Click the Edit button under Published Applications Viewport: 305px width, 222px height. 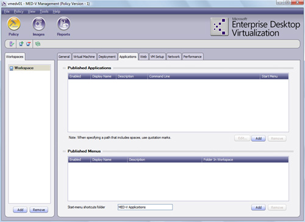242,138
